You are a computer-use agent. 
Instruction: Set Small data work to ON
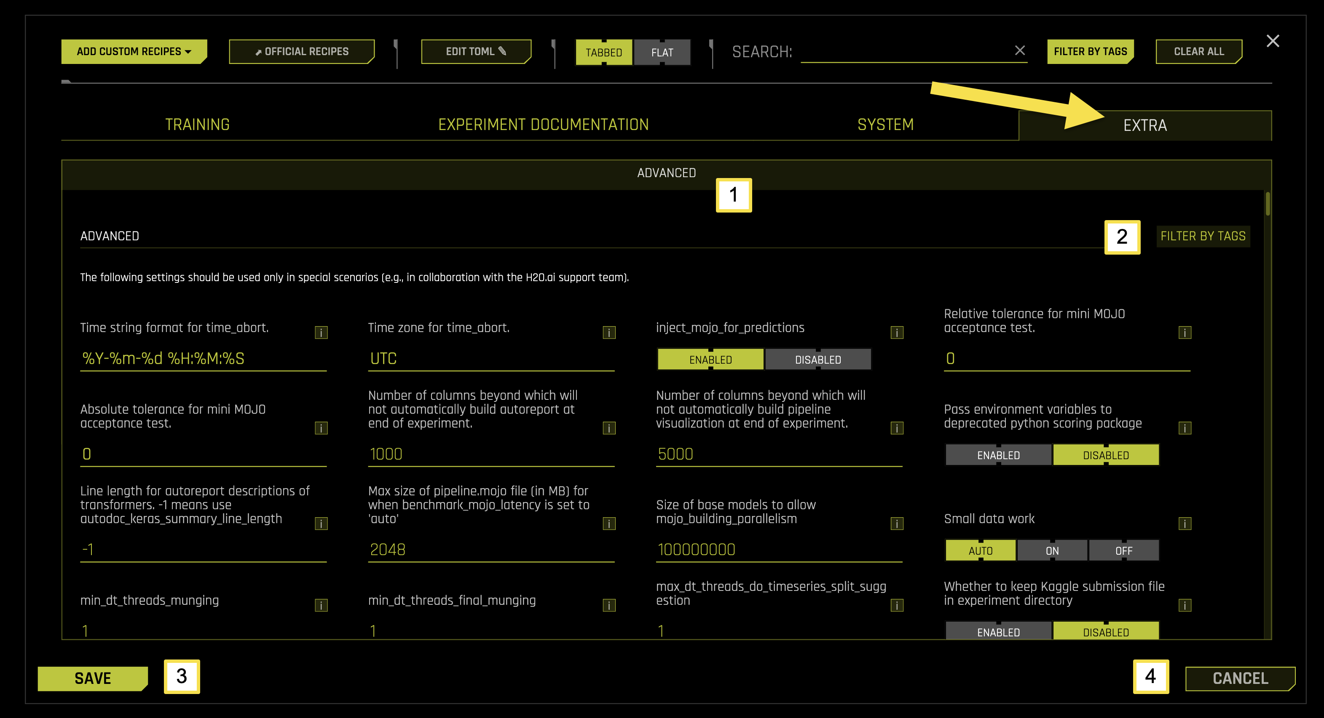tap(1052, 550)
